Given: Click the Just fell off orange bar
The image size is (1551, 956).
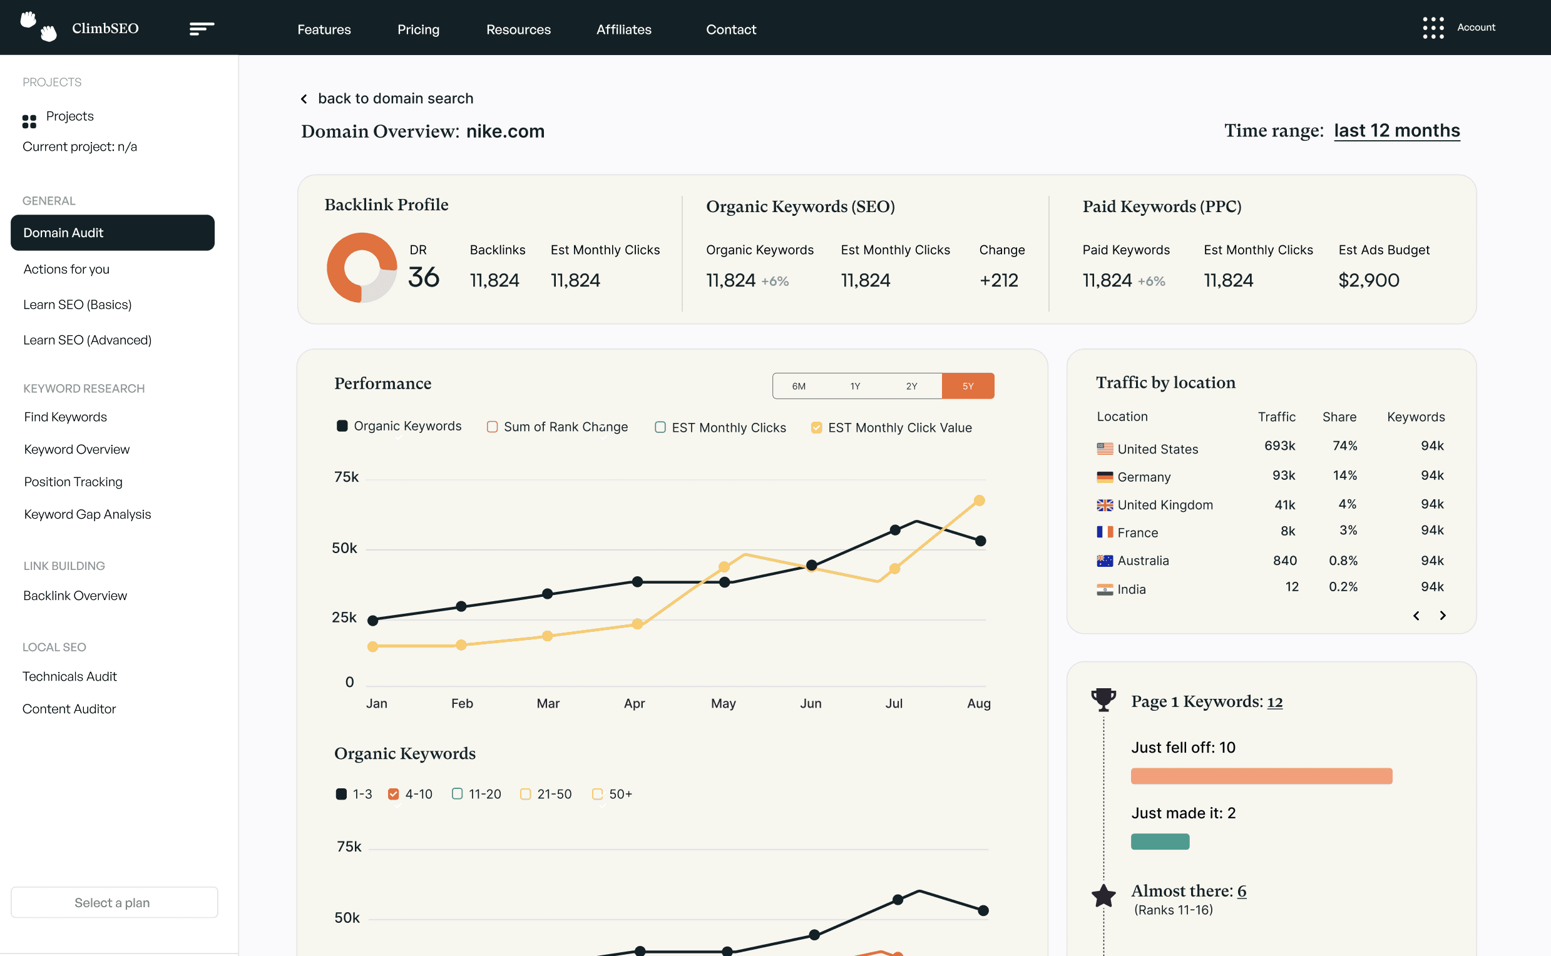Looking at the screenshot, I should click(1261, 776).
